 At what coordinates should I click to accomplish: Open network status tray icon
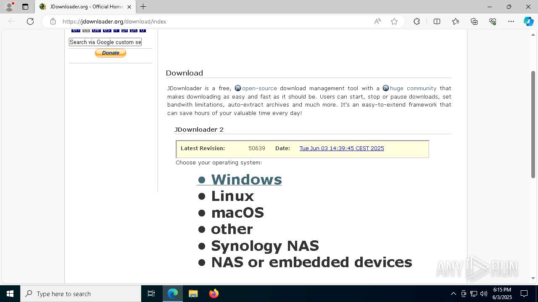(x=474, y=294)
